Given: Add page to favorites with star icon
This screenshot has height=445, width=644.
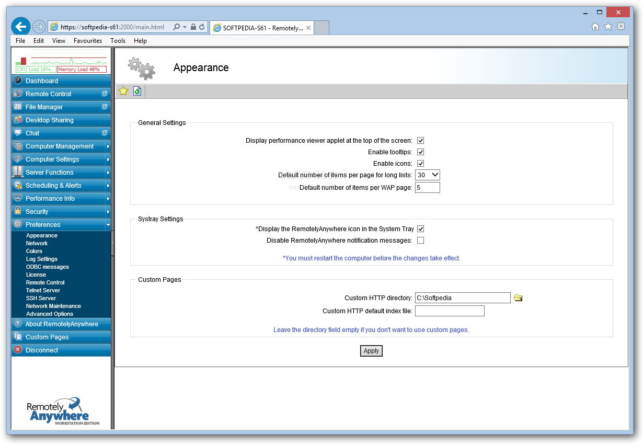Looking at the screenshot, I should pyautogui.click(x=123, y=91).
